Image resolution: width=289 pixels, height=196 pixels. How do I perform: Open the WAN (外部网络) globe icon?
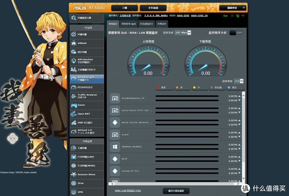click(x=74, y=165)
